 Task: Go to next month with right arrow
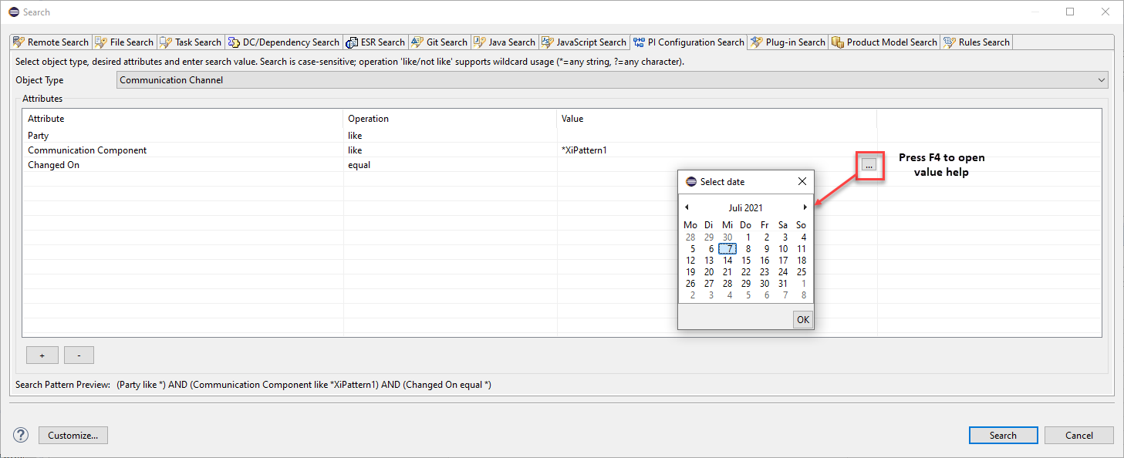point(805,207)
